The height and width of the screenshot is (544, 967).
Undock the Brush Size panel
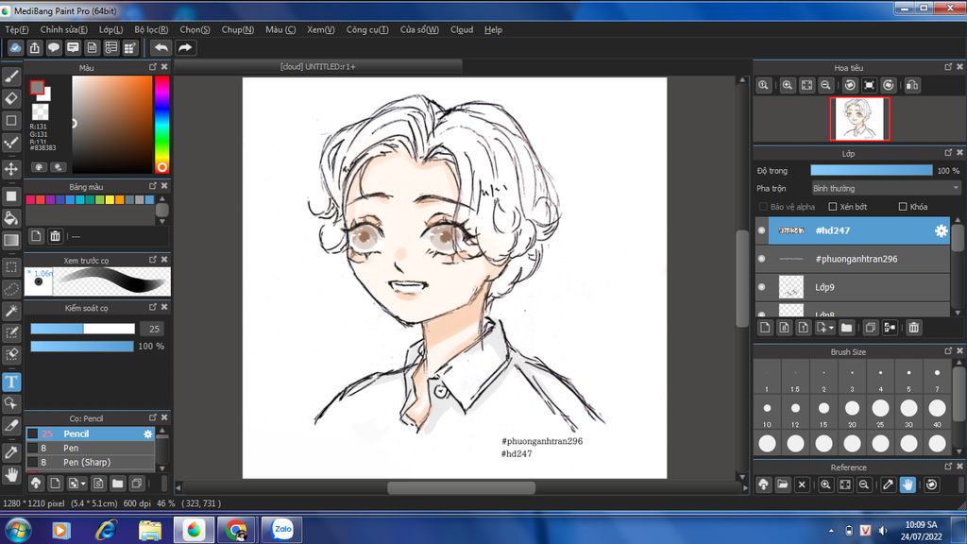click(948, 351)
